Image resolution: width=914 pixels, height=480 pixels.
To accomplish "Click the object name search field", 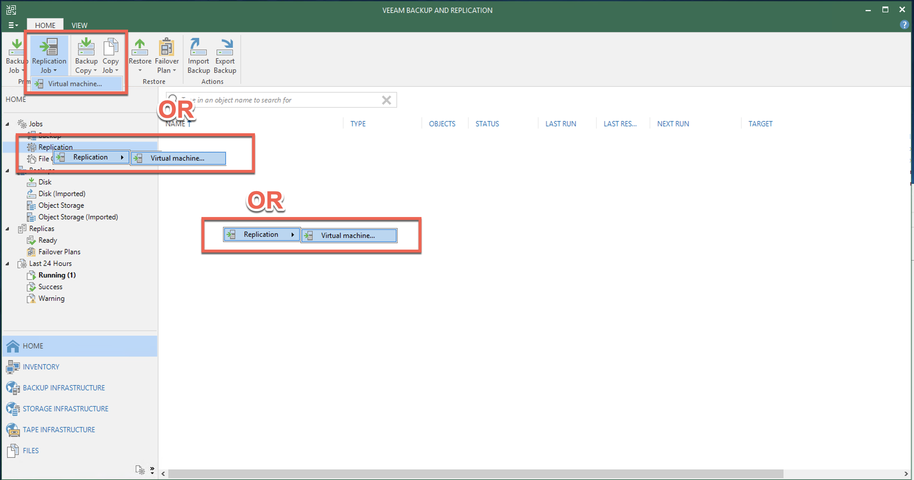I will tap(277, 100).
